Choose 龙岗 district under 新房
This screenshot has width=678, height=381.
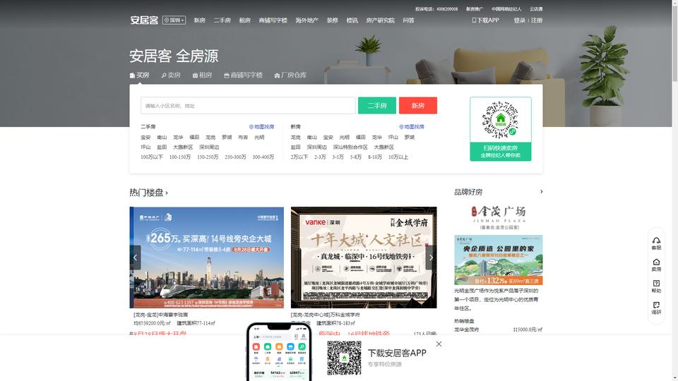(x=296, y=138)
